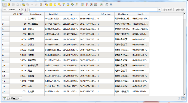The width and height of the screenshot is (188, 103).
Task: Click Lng cell 116.27549367
Action: point(71,29)
